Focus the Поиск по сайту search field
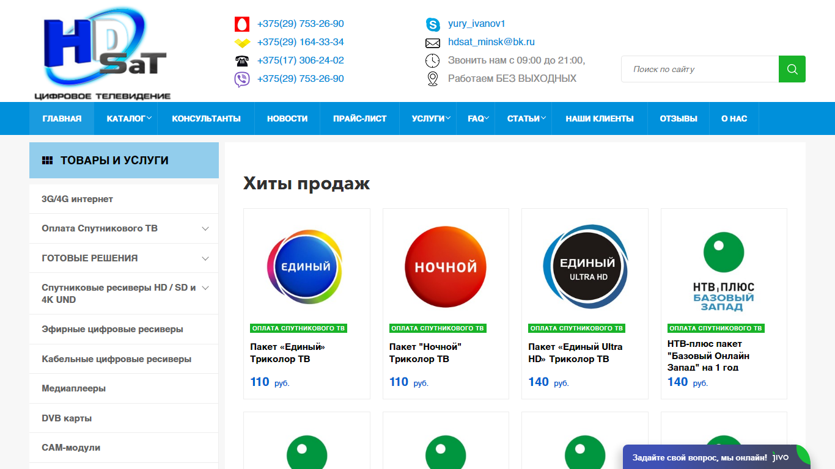 coord(700,69)
